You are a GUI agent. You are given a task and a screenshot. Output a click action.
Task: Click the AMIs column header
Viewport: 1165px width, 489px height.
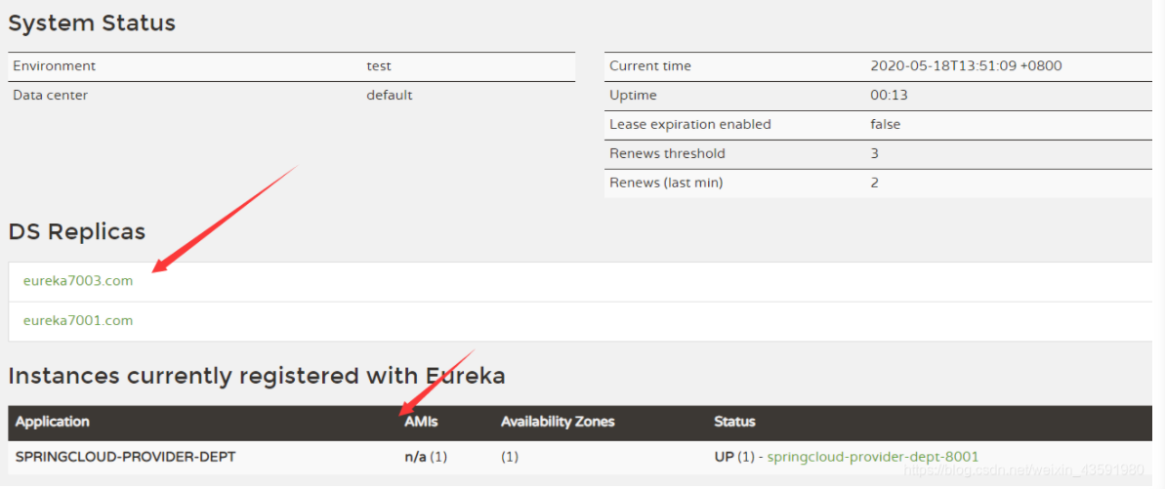coord(421,422)
